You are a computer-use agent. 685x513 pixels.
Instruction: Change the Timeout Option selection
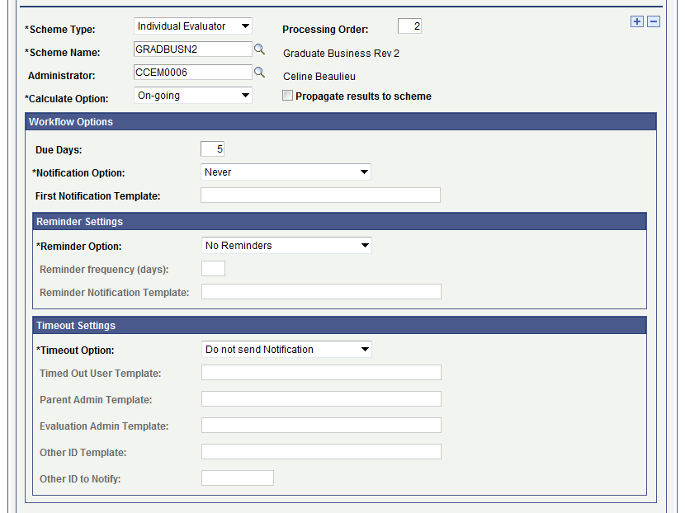pos(286,349)
